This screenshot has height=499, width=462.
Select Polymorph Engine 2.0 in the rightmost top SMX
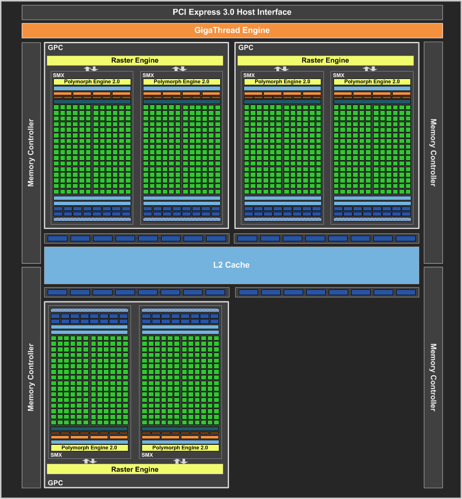(372, 82)
